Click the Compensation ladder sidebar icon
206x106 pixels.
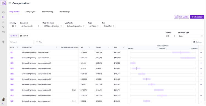pyautogui.click(x=3, y=17)
